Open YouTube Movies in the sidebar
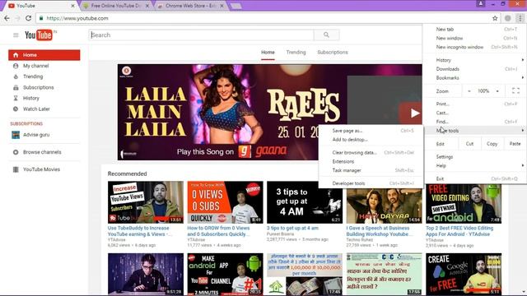The image size is (527, 296). [x=41, y=169]
